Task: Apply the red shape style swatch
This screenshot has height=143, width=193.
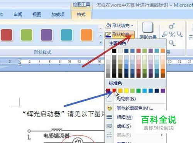Action: (x=7, y=35)
